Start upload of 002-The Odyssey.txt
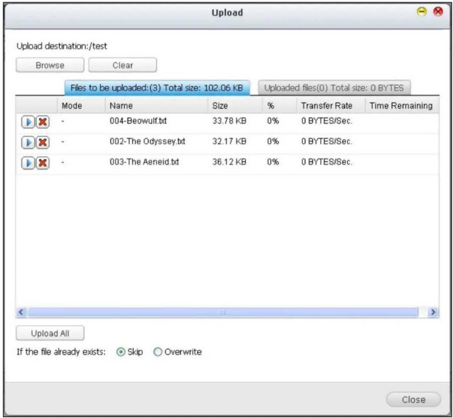Screen dimensions: 453x418 (28, 143)
